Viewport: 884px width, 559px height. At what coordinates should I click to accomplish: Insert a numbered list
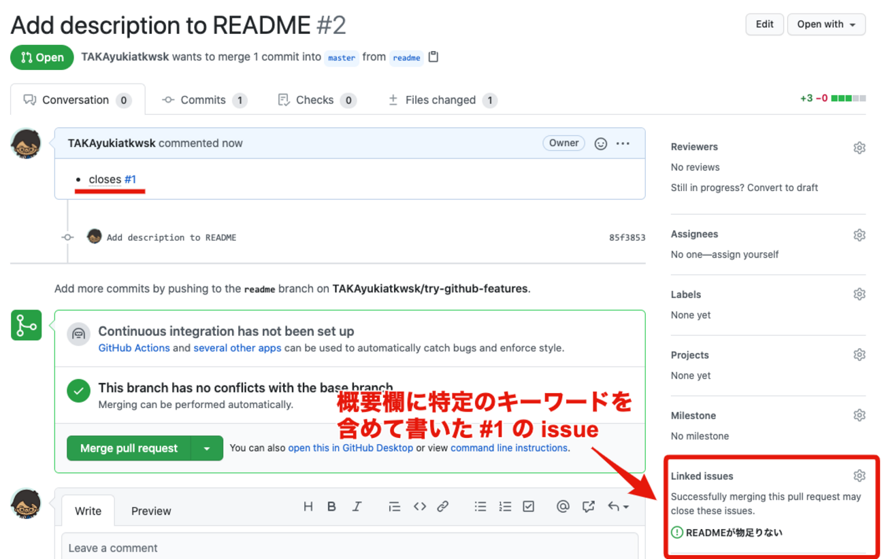tap(505, 507)
